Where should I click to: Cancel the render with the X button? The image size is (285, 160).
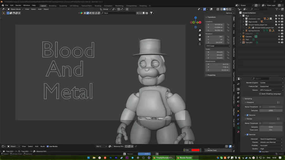coord(157,154)
